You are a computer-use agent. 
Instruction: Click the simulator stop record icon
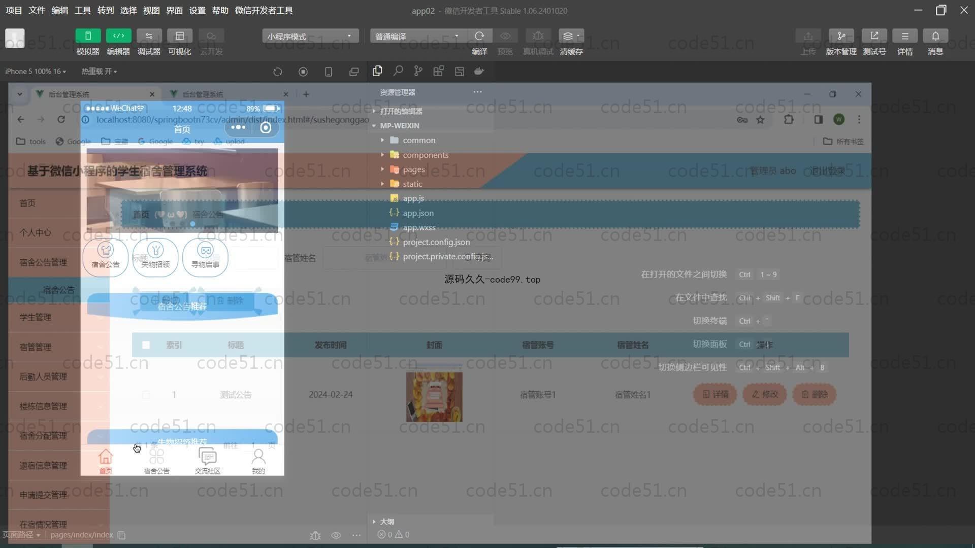[x=303, y=72]
